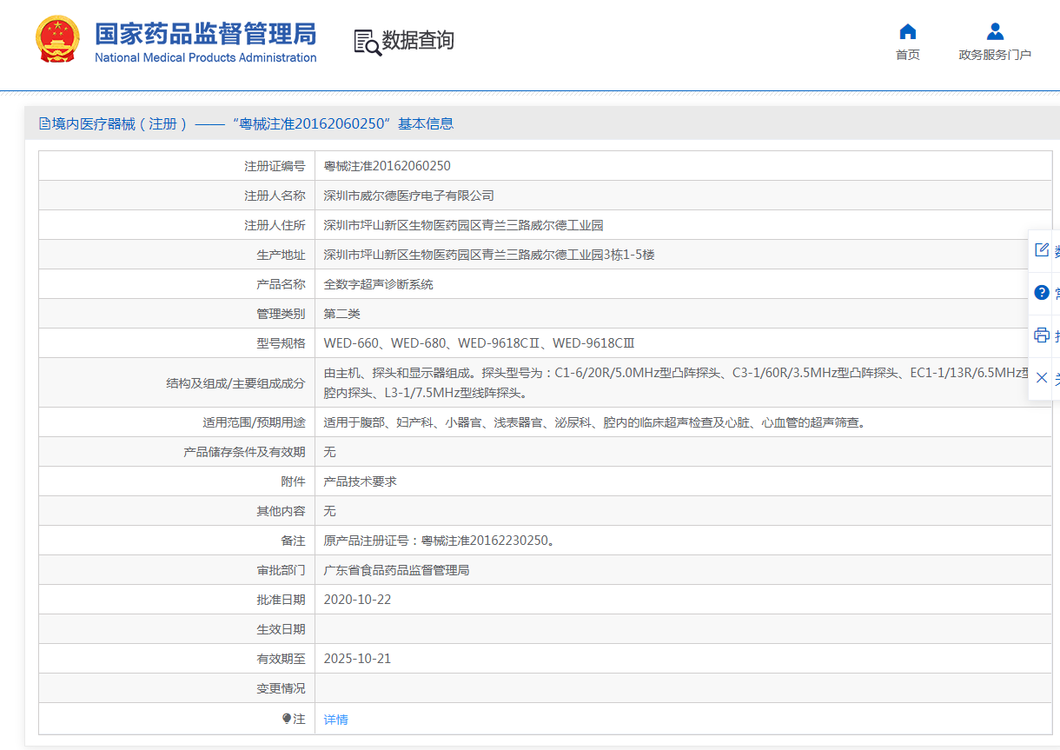
Task: Click product name 全数字超声诊断系统
Action: pos(379,284)
